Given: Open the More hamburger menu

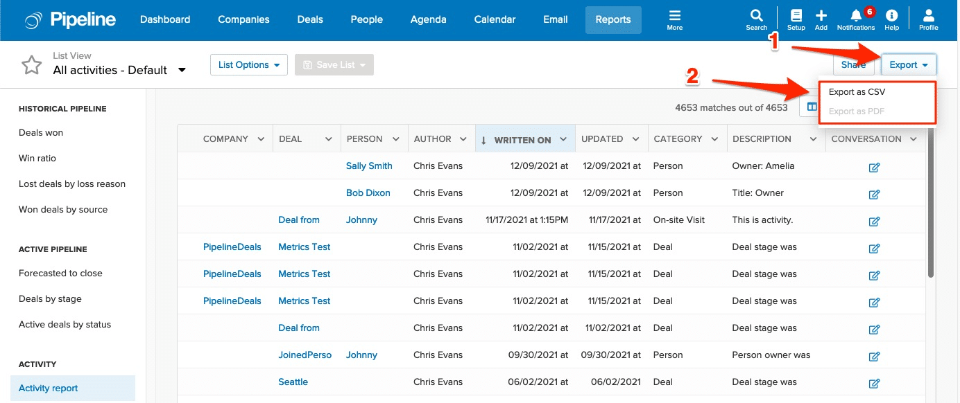Looking at the screenshot, I should pyautogui.click(x=675, y=20).
